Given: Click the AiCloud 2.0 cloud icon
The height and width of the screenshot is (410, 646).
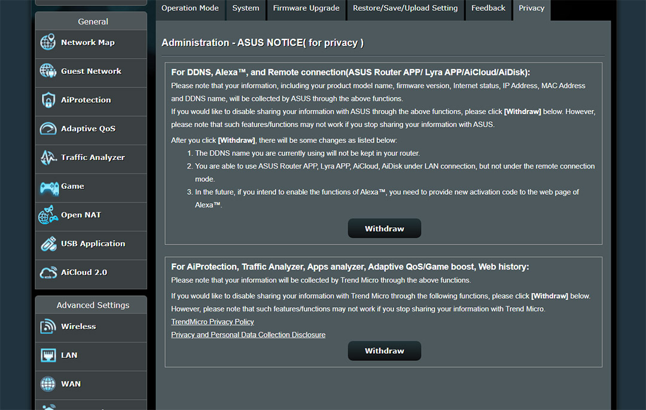Looking at the screenshot, I should tap(48, 273).
